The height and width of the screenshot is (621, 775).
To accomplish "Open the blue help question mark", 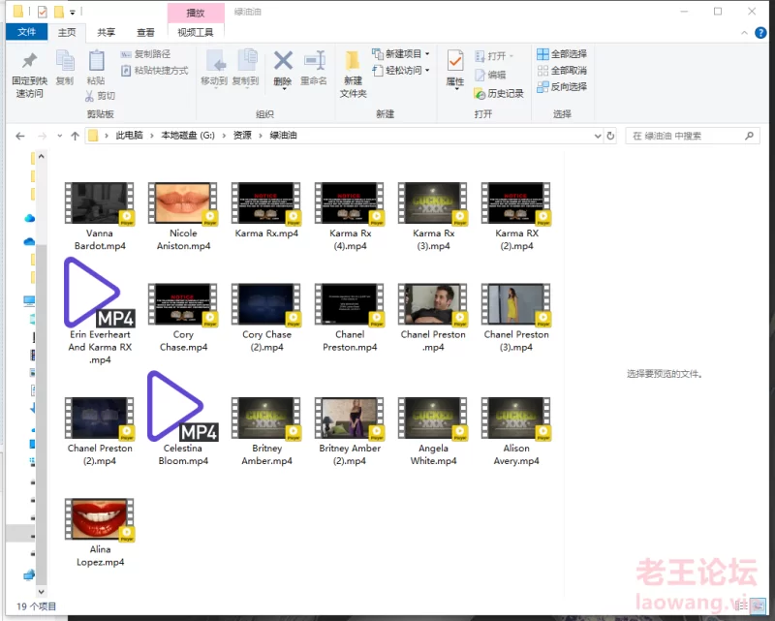I will [760, 33].
